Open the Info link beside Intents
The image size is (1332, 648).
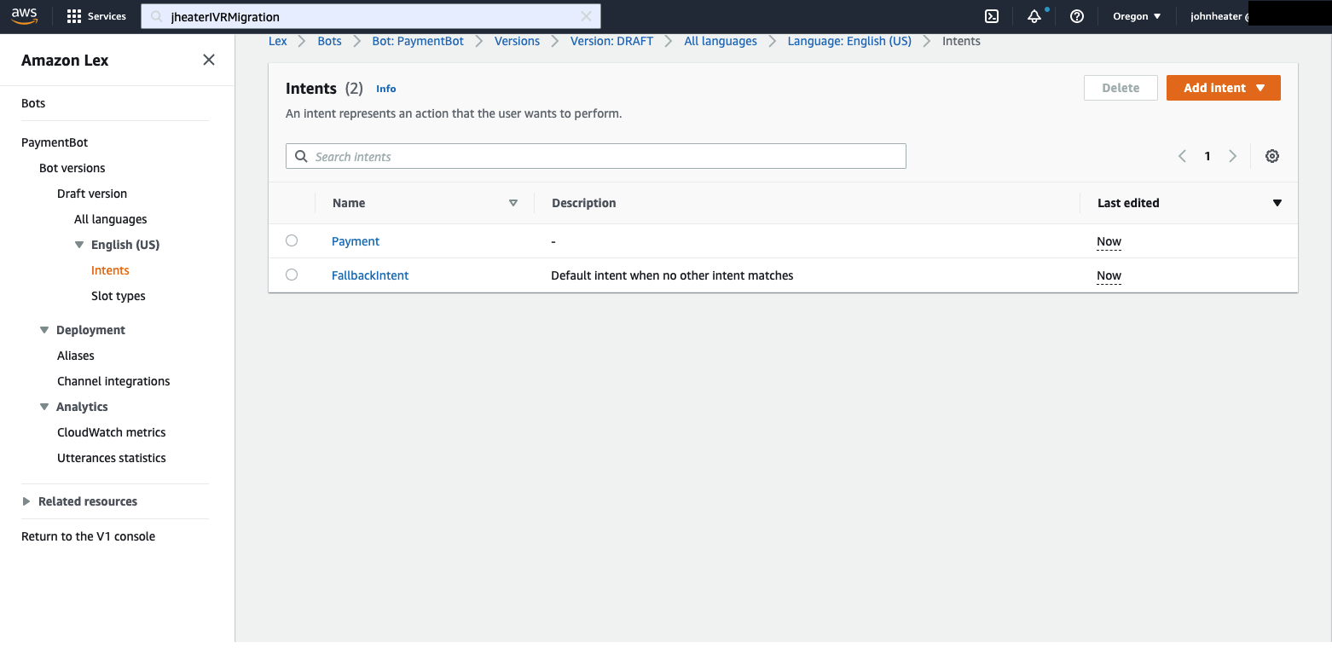pos(386,89)
